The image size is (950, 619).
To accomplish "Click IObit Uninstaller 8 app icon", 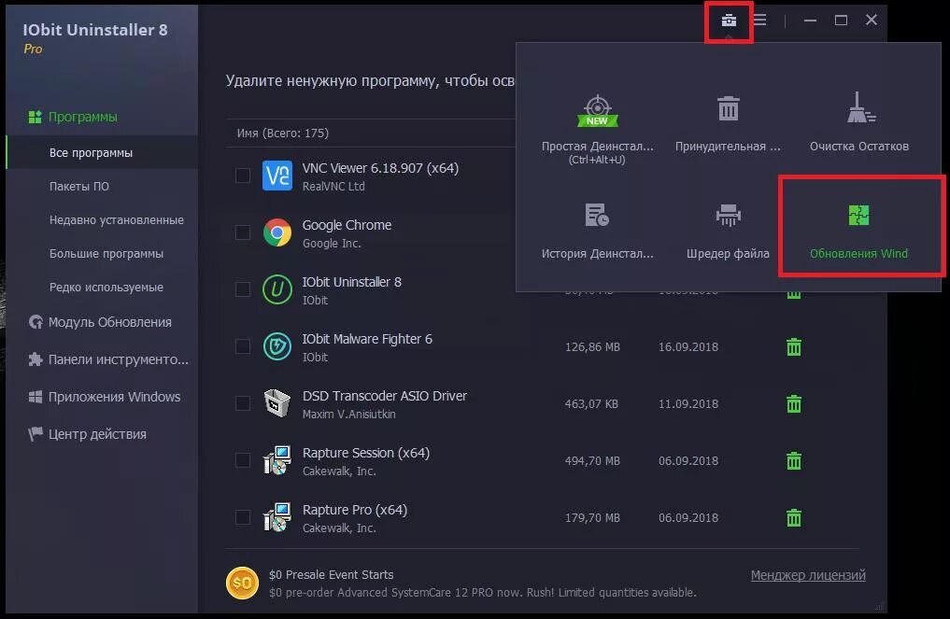I will click(x=277, y=289).
